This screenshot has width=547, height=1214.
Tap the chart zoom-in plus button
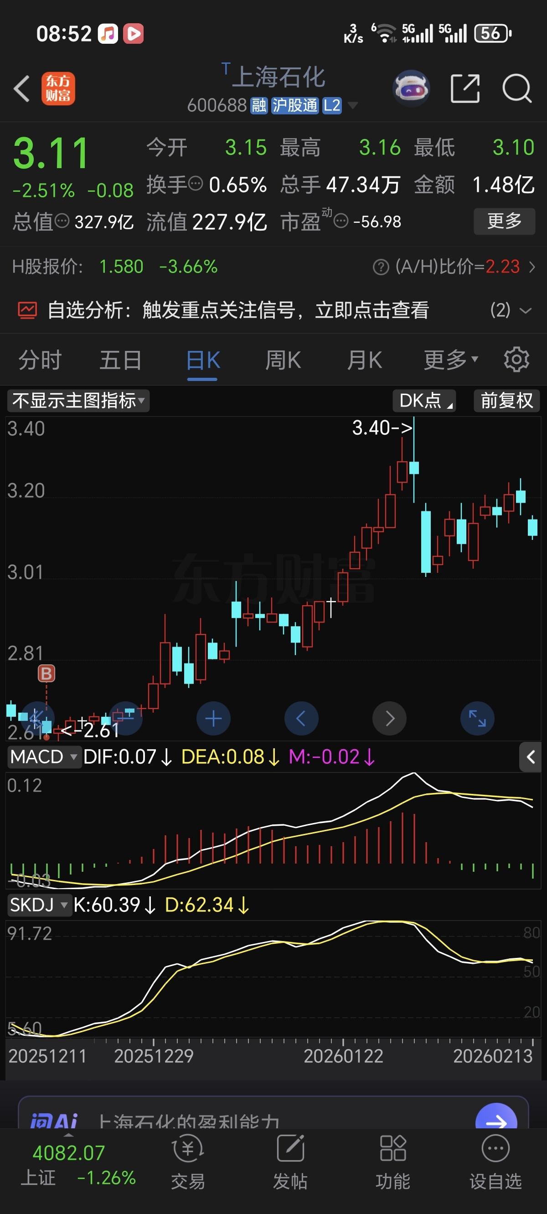click(x=213, y=719)
